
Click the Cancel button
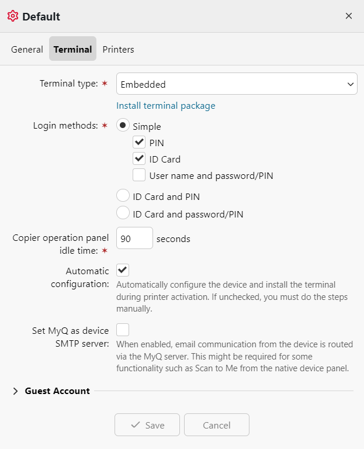pyautogui.click(x=217, y=425)
